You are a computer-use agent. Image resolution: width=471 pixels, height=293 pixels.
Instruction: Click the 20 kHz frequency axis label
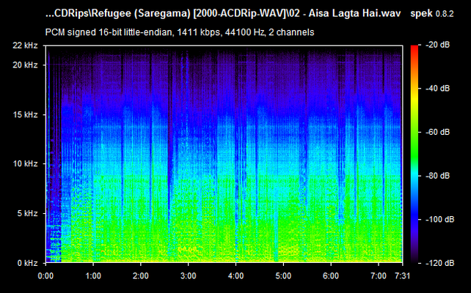[x=25, y=64]
